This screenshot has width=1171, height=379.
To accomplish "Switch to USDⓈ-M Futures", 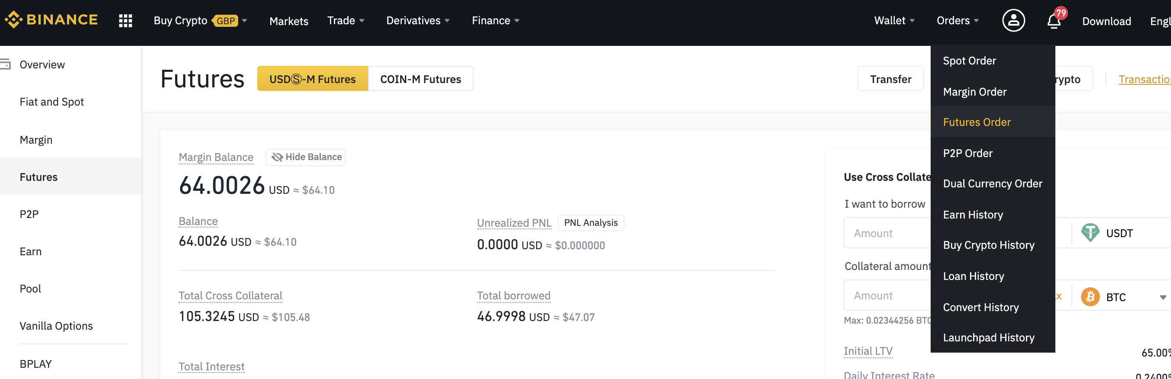I will coord(312,79).
